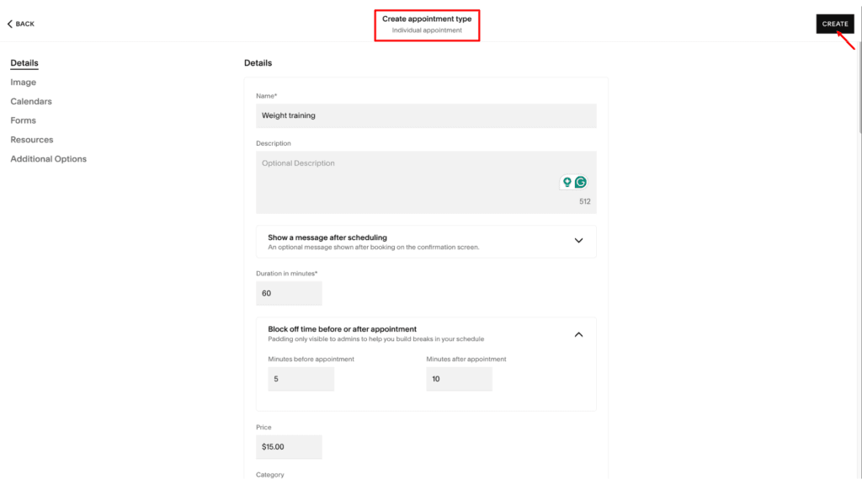862x485 pixels.
Task: Open the Forms section
Action: 23,120
